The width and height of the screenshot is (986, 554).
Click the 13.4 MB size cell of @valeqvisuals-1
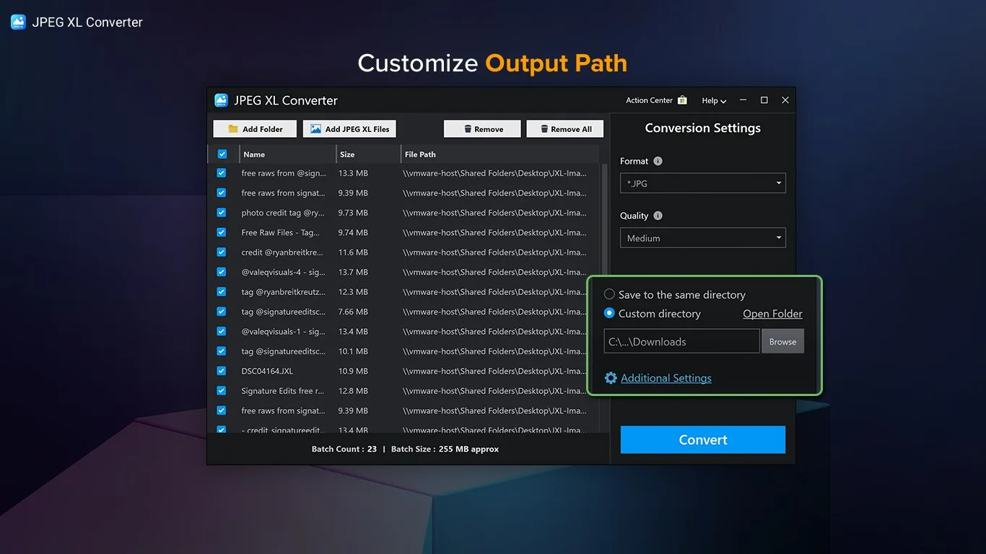353,332
